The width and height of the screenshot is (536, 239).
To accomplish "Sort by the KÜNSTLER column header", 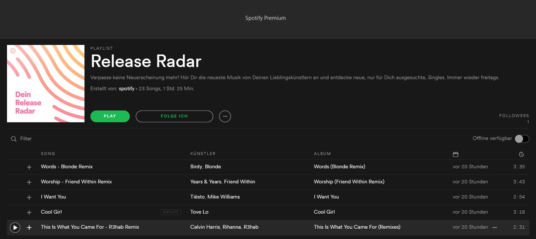I will (203, 154).
